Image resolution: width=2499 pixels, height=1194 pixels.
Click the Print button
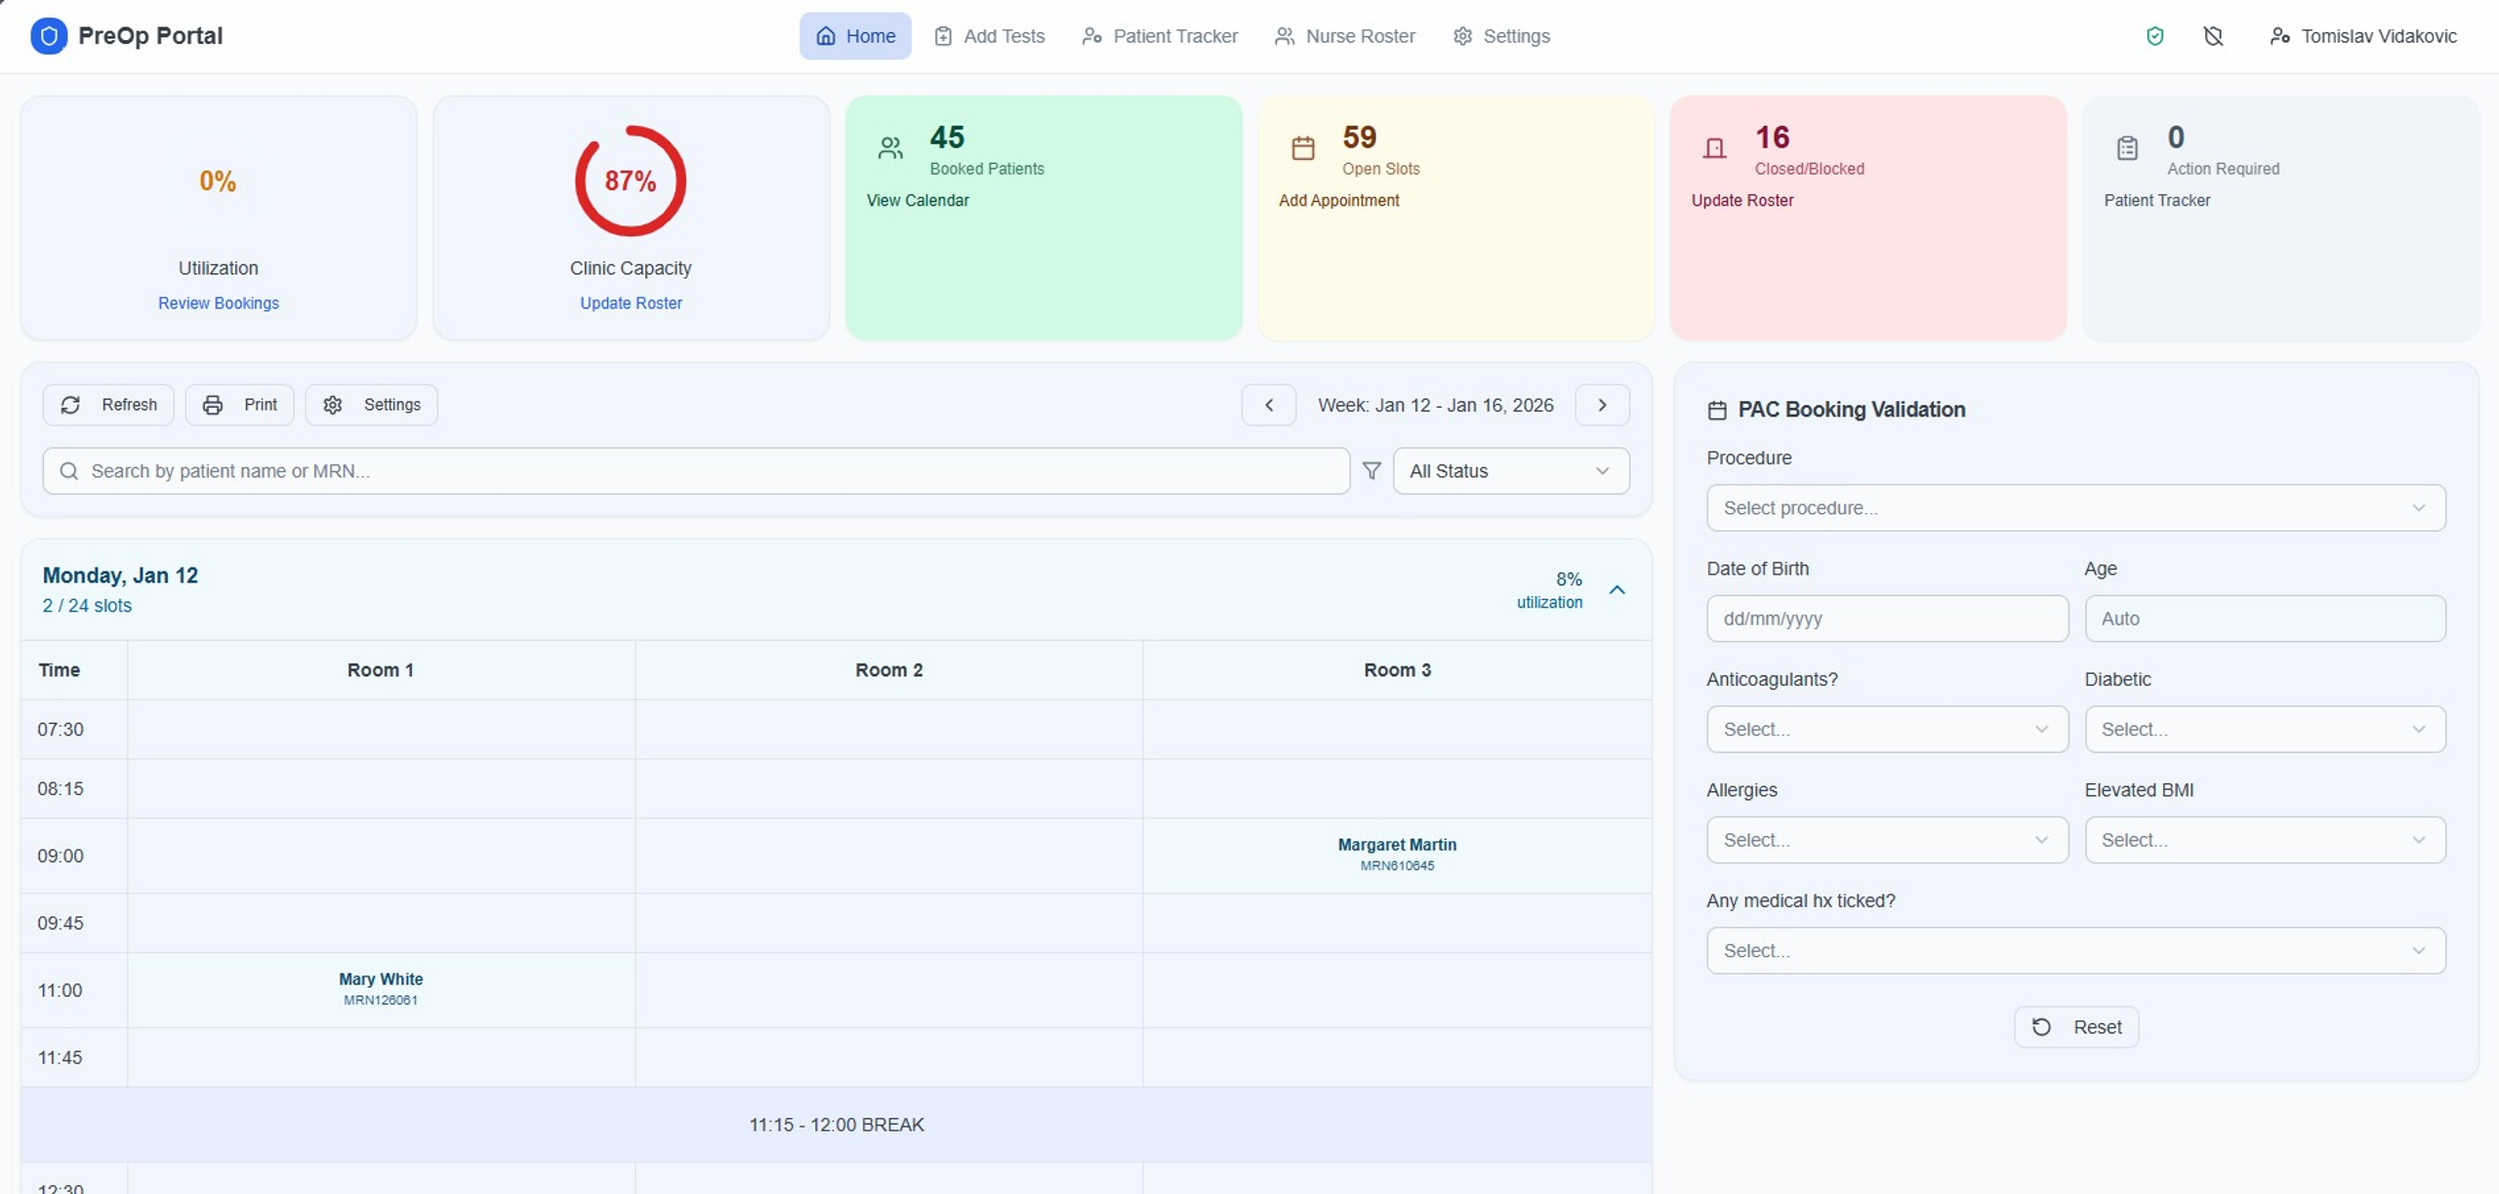tap(240, 405)
